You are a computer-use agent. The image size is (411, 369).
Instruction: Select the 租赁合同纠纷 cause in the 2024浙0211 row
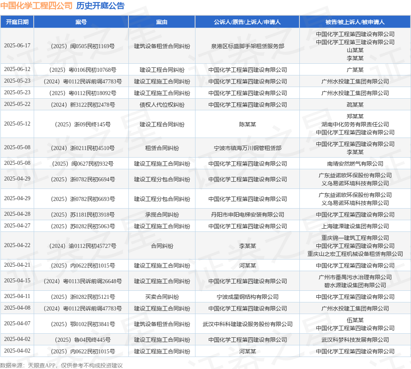coord(162,148)
